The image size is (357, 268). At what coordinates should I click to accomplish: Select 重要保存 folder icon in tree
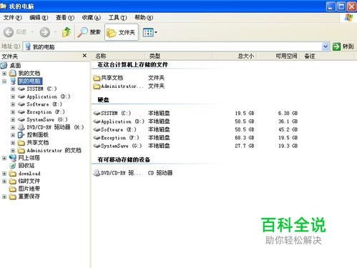point(13,197)
